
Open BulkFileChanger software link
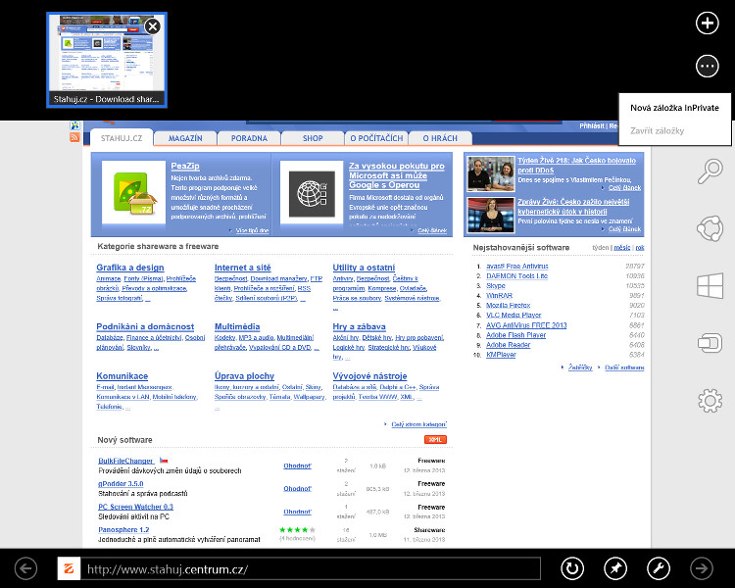click(125, 461)
